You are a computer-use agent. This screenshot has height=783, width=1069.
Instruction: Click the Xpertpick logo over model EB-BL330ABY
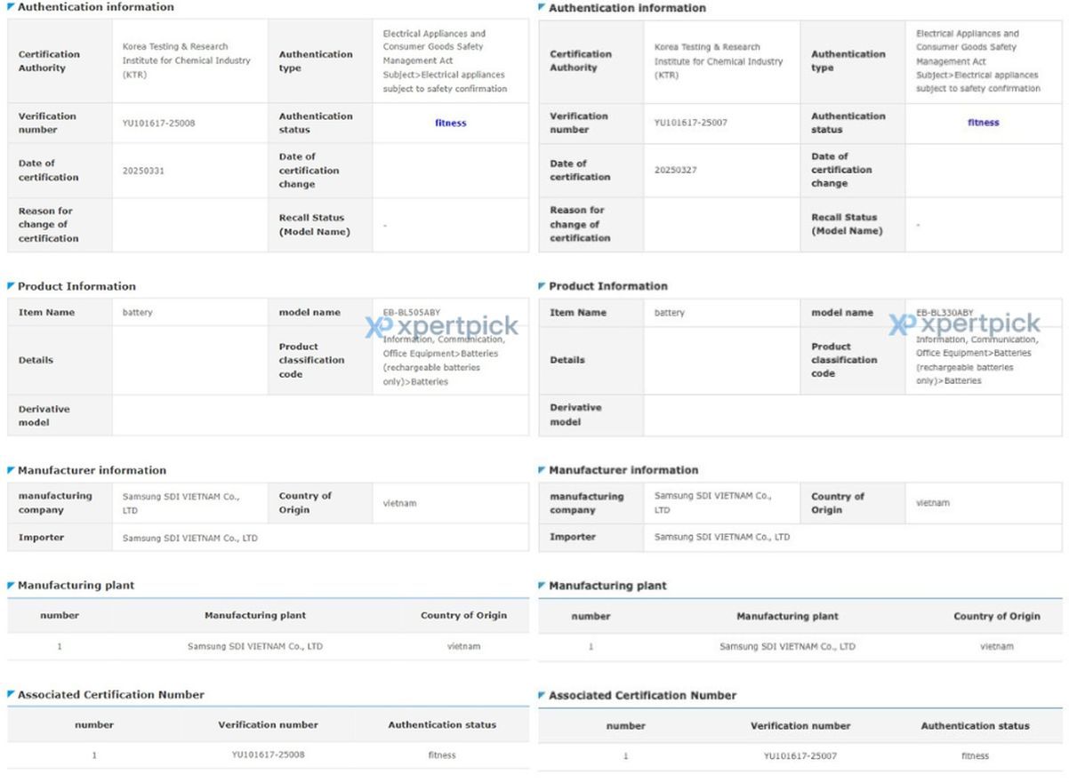(964, 324)
